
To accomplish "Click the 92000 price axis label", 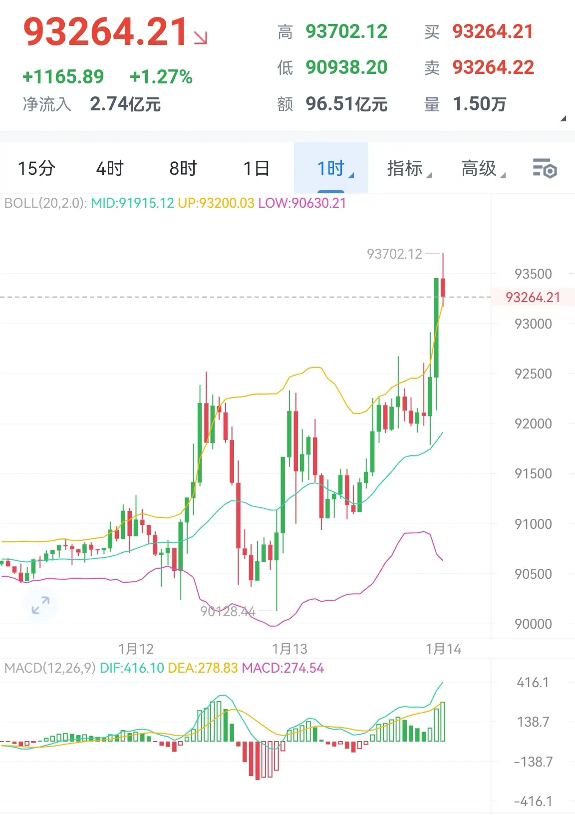I will click(x=533, y=423).
